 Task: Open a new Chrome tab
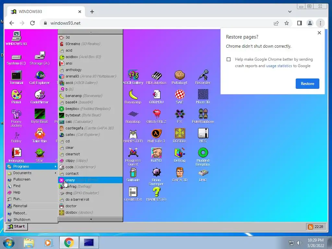tap(92, 12)
